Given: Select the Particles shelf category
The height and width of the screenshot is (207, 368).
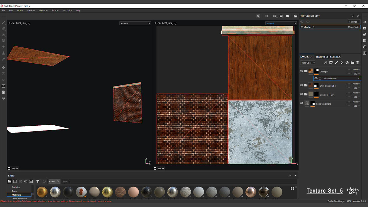Looking at the screenshot, I should tap(16, 187).
